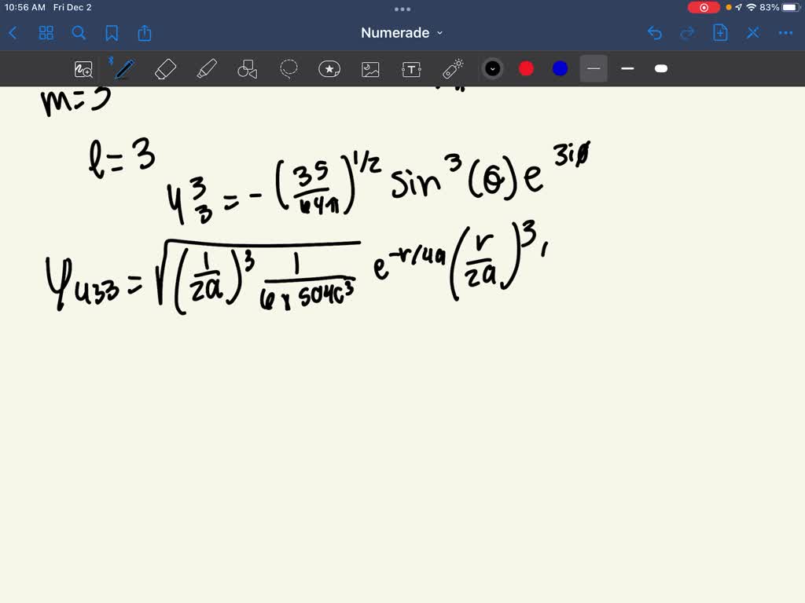Open the image insert tool
Viewport: 805px width, 603px height.
pos(369,69)
